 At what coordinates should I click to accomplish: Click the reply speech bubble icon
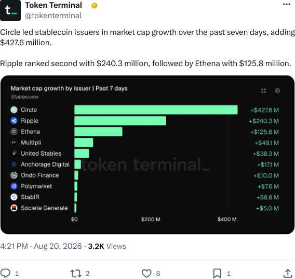tap(5, 273)
